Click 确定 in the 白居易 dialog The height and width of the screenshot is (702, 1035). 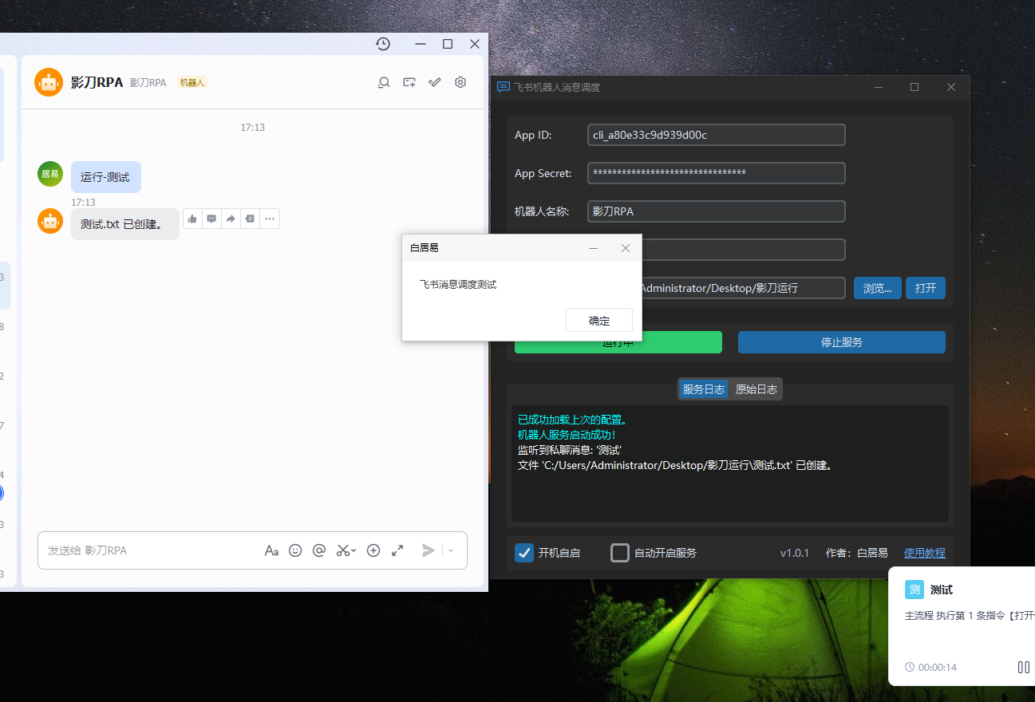[598, 321]
